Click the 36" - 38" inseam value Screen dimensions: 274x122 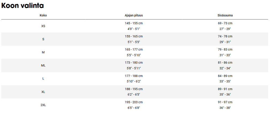pyautogui.click(x=225, y=108)
